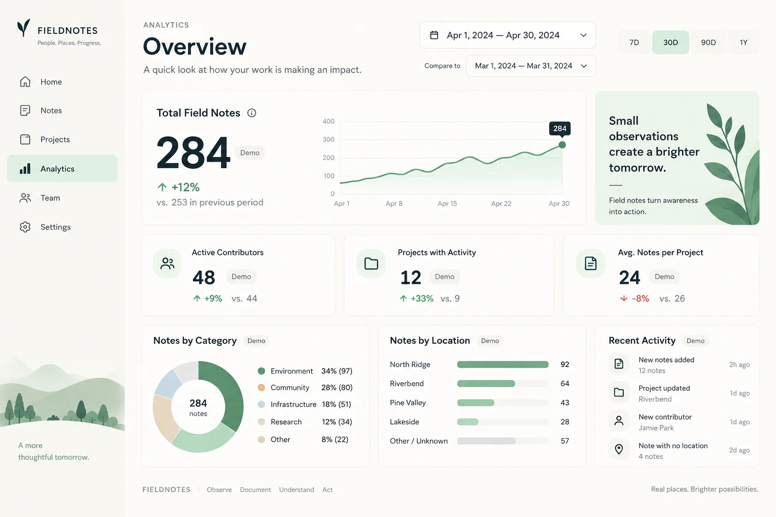Click the Analytics bar chart icon
Viewport: 776px width, 517px height.
pos(25,169)
